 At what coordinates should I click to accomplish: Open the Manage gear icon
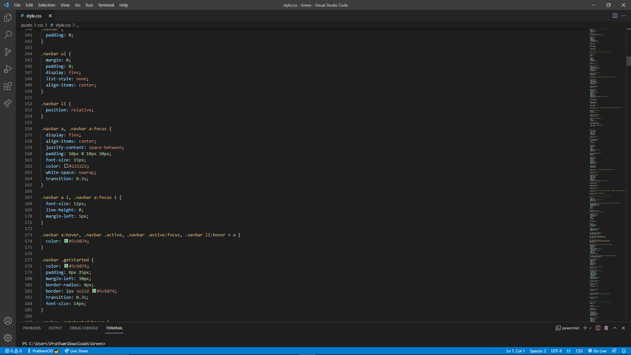click(8, 338)
